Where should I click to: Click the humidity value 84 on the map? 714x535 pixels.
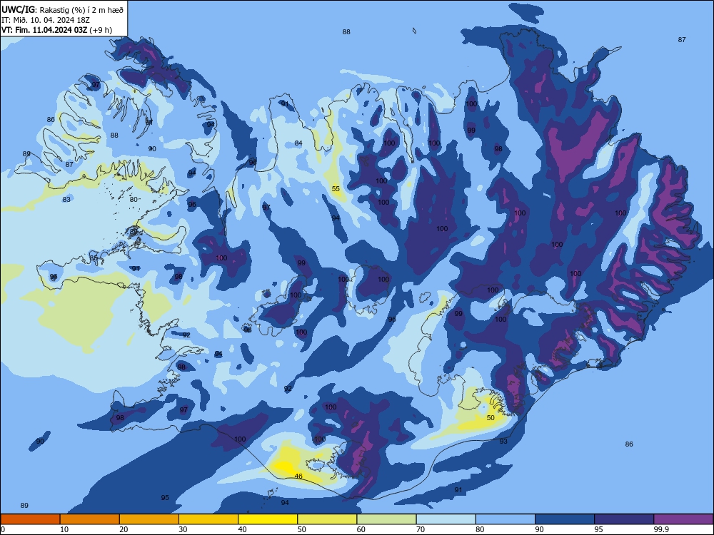click(x=298, y=143)
